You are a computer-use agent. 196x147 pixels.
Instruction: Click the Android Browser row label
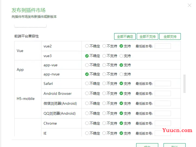click(58, 93)
